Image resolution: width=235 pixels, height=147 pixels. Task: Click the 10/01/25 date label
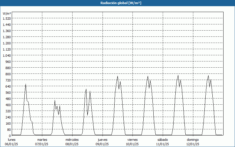132,144
